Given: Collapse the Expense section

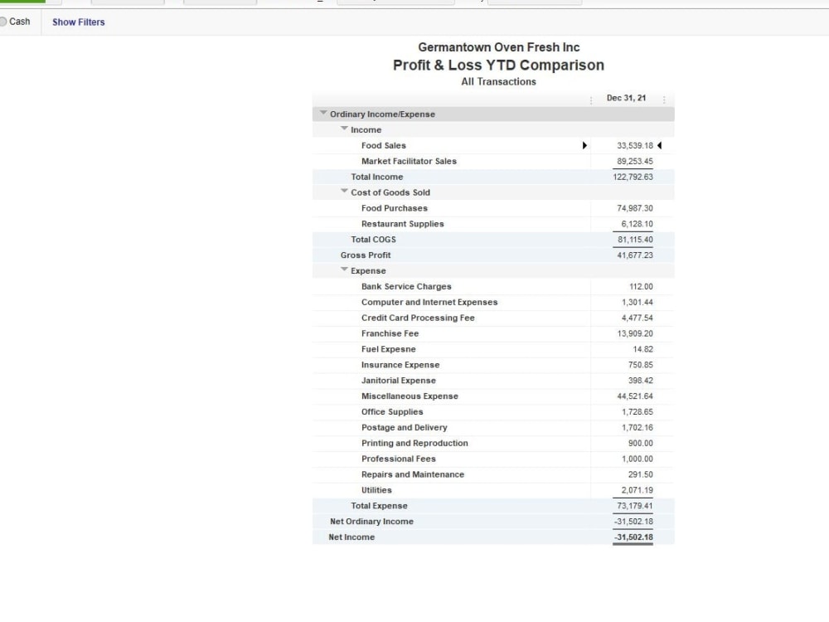Looking at the screenshot, I should pos(344,270).
